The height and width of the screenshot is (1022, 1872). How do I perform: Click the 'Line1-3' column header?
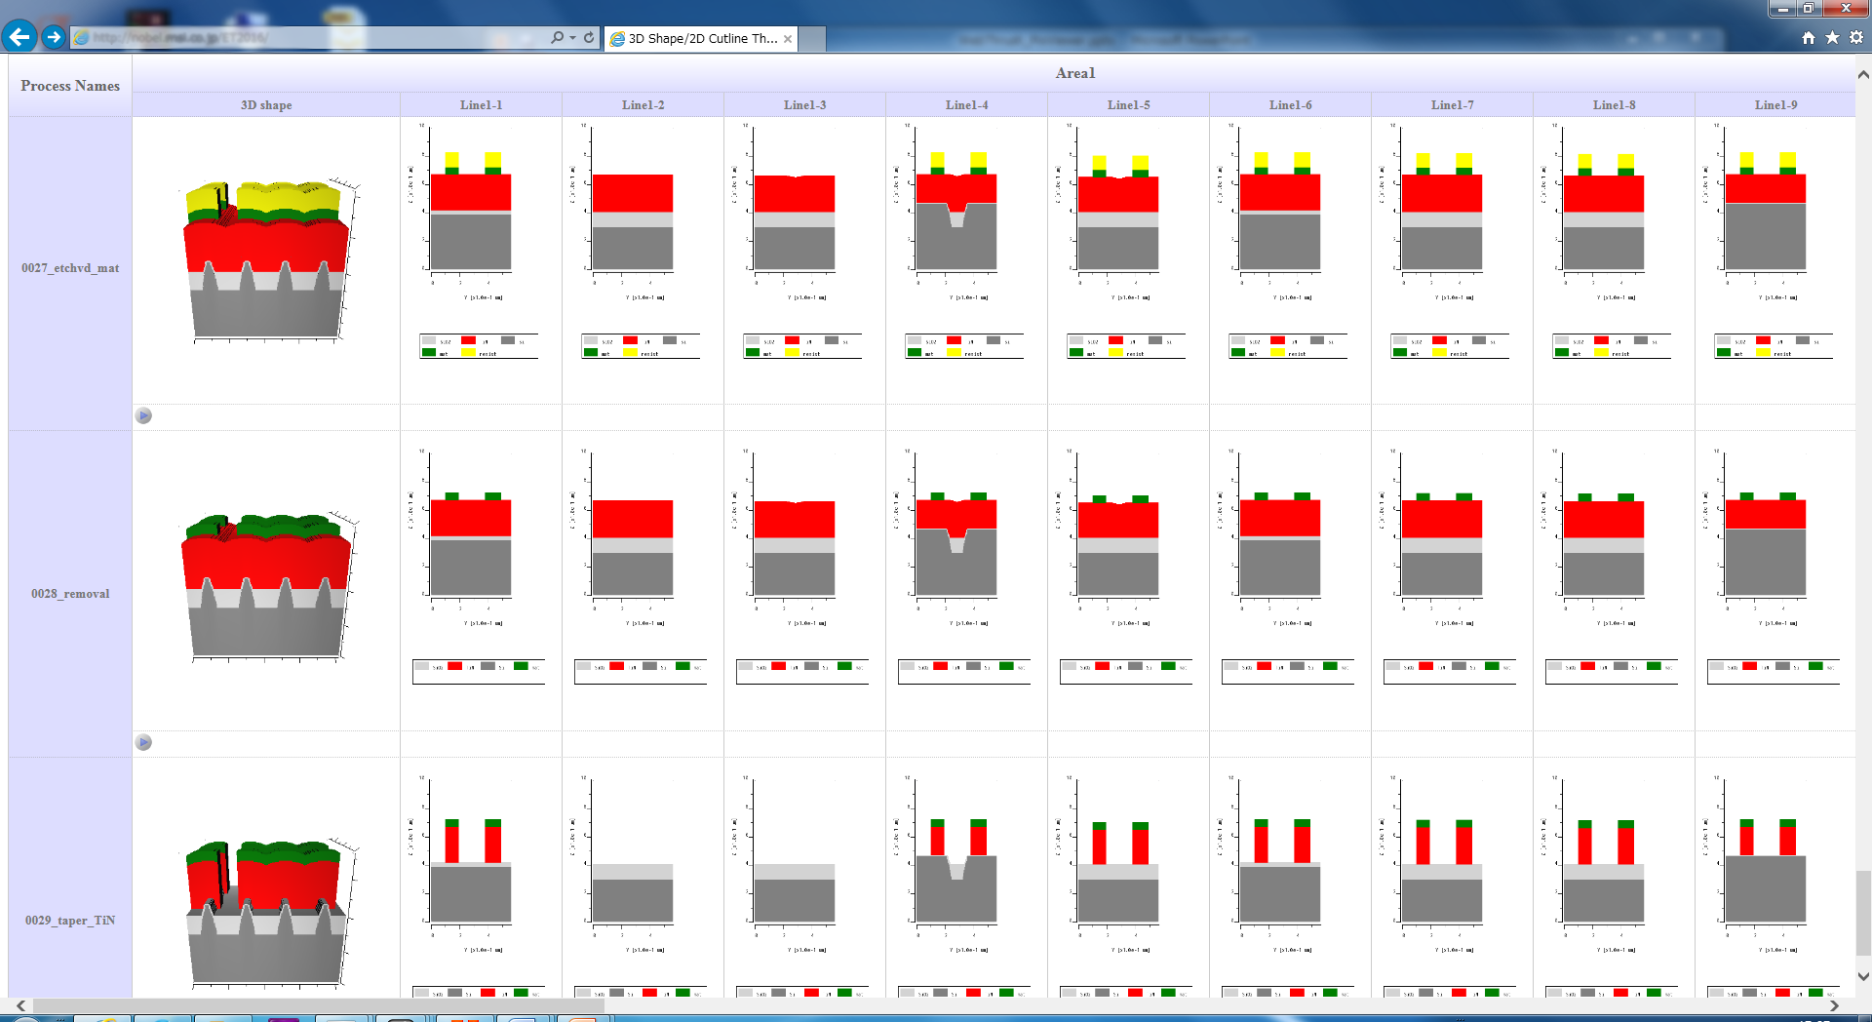805,105
